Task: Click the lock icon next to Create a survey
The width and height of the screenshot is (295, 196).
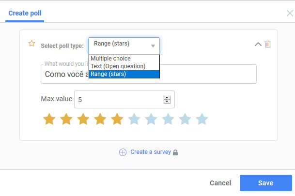Action: (x=175, y=152)
